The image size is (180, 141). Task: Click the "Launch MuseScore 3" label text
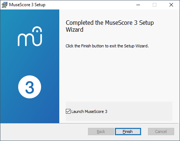[x=89, y=111]
